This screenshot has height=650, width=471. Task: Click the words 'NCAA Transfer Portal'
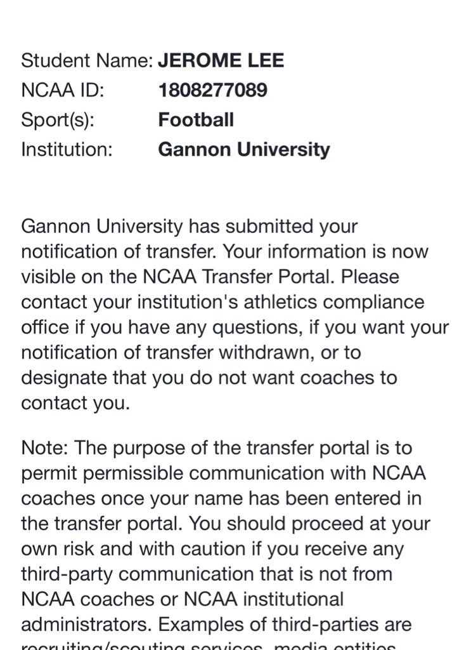point(236,277)
